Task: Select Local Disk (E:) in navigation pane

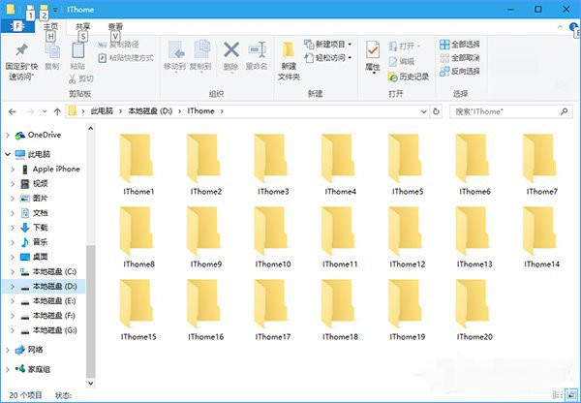Action: pos(54,301)
